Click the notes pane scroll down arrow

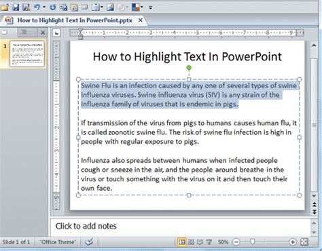coord(314,232)
